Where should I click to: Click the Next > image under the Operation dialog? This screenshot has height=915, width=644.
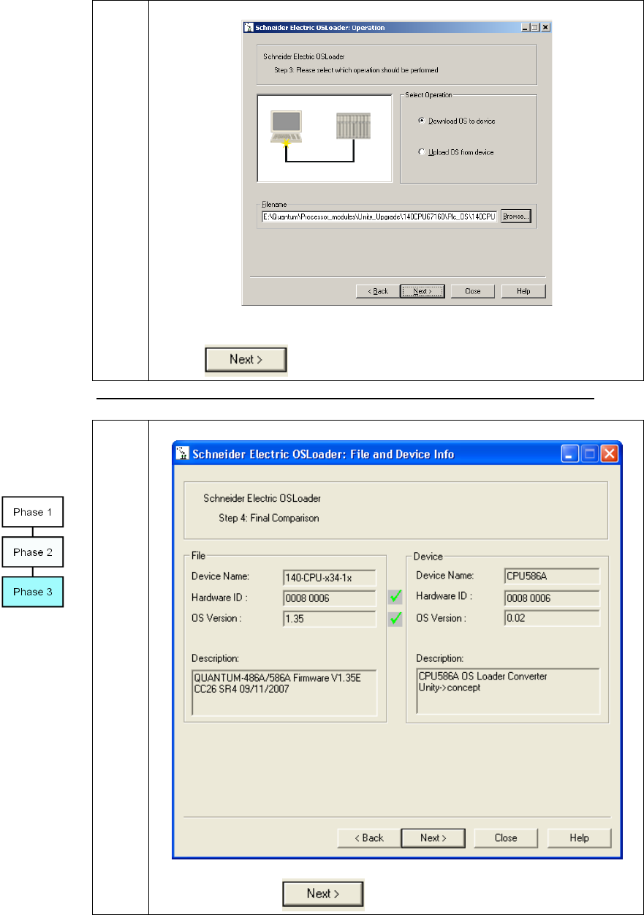click(246, 360)
